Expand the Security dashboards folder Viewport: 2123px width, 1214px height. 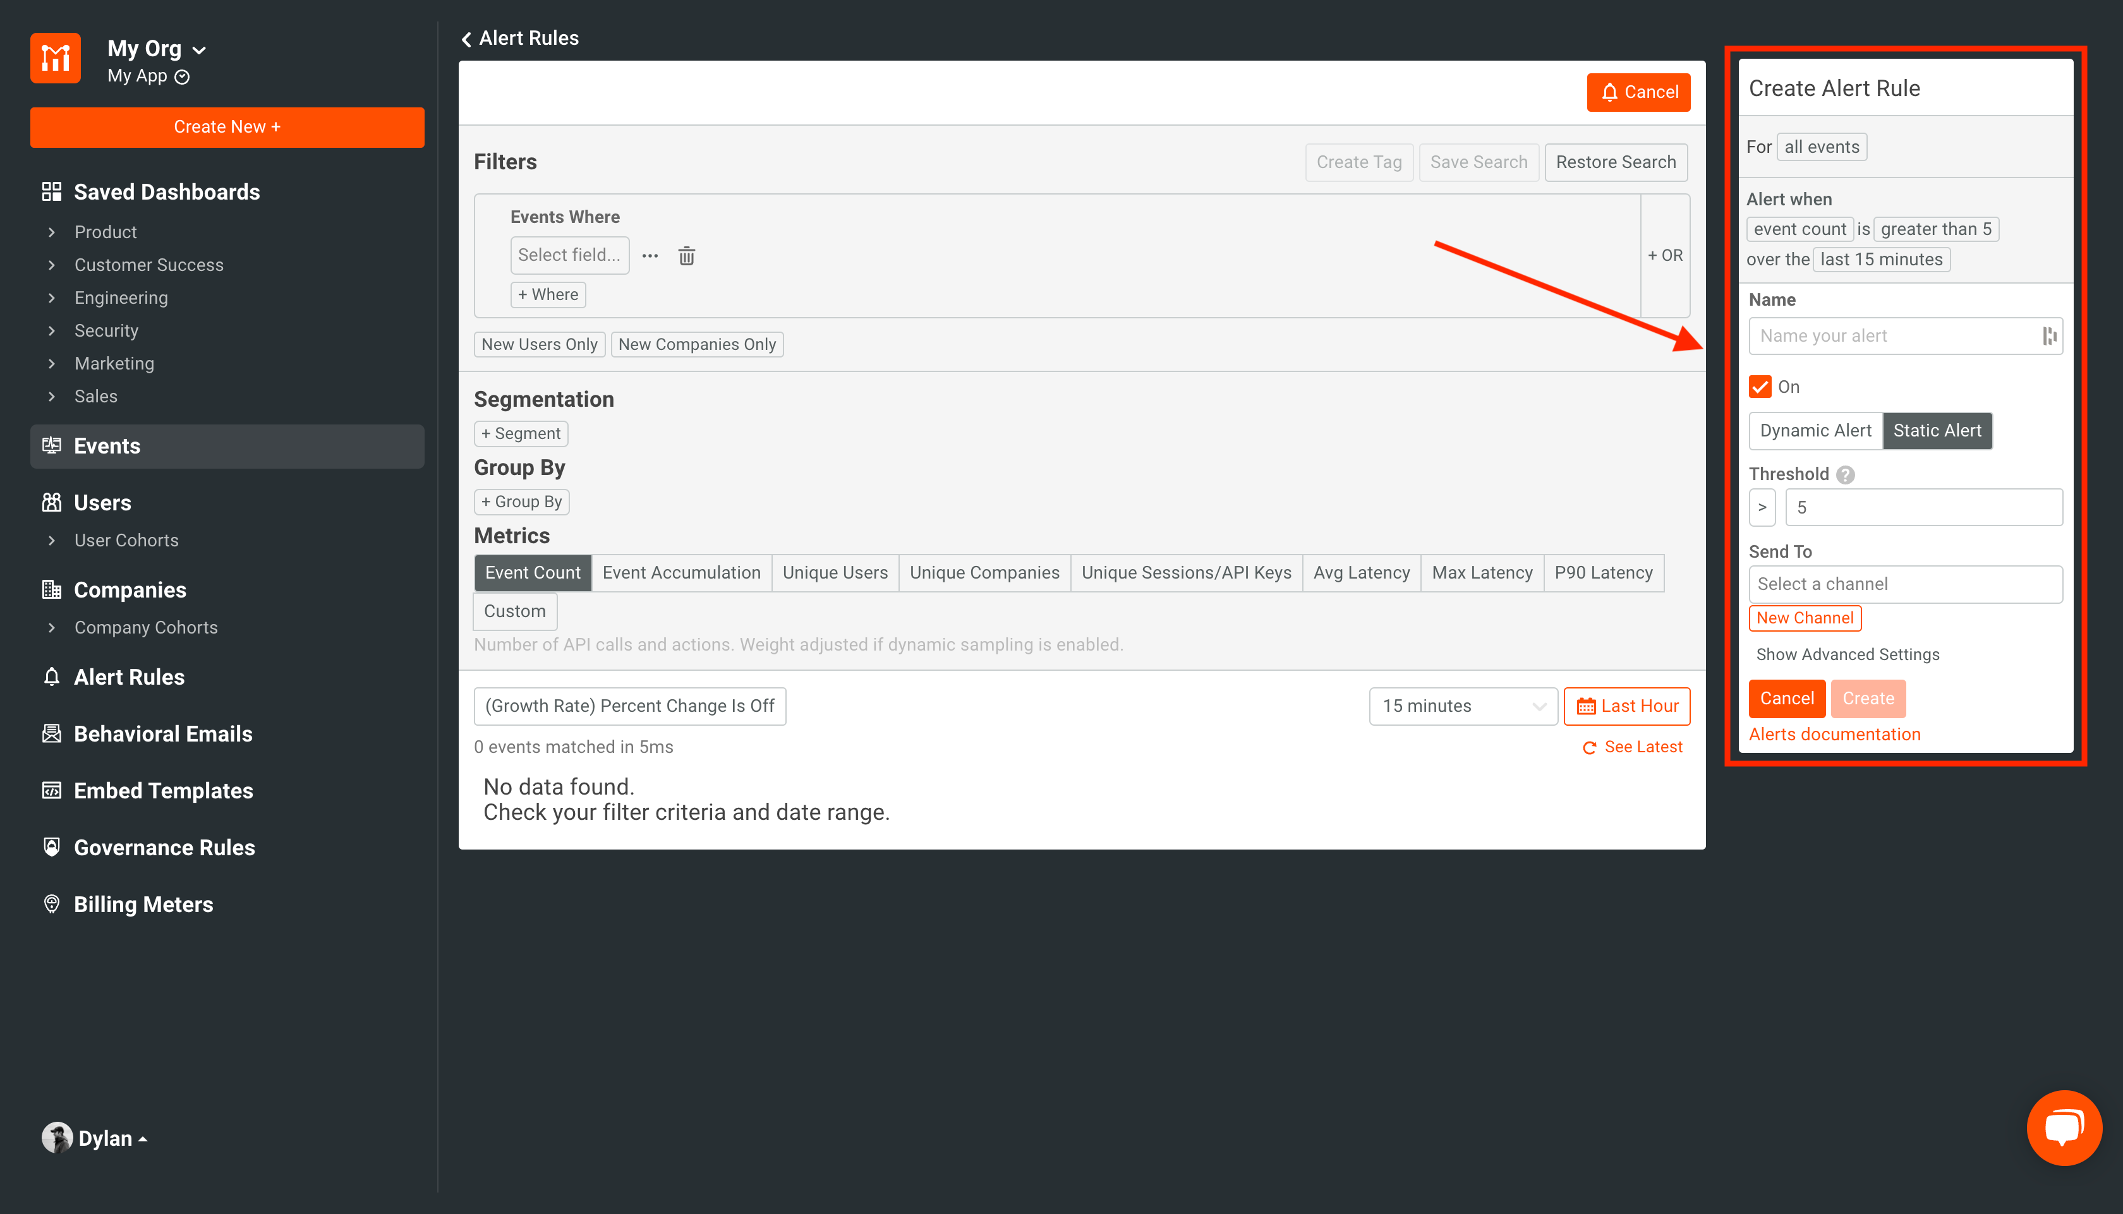(x=52, y=330)
